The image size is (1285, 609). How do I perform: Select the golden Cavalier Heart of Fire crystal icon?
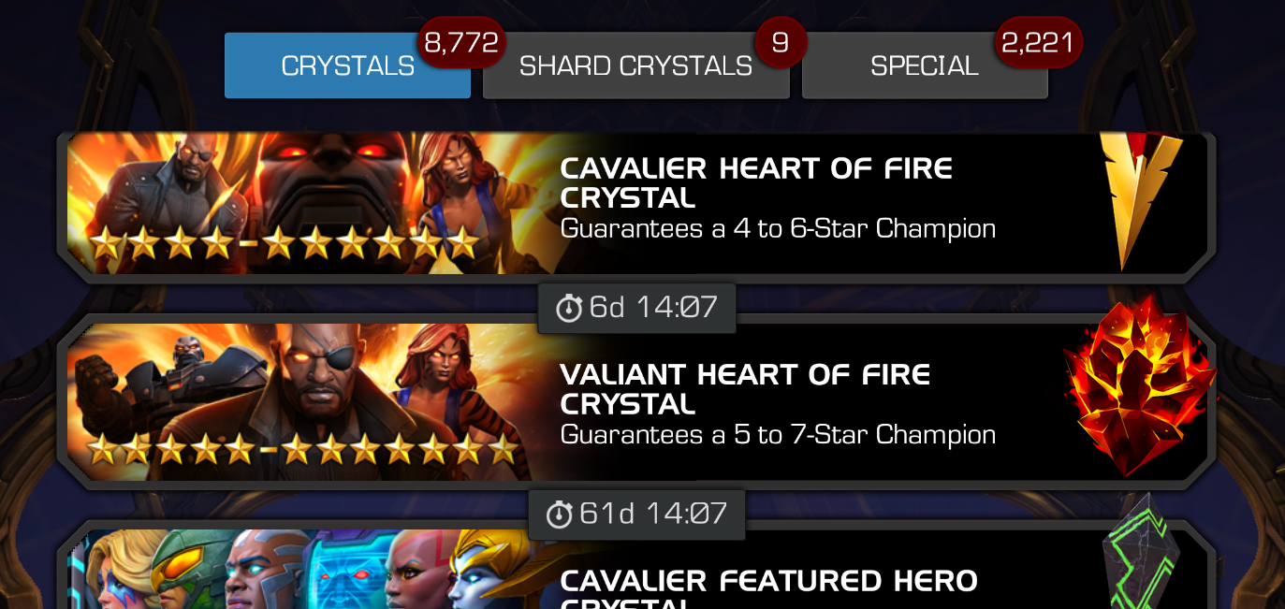click(1140, 201)
